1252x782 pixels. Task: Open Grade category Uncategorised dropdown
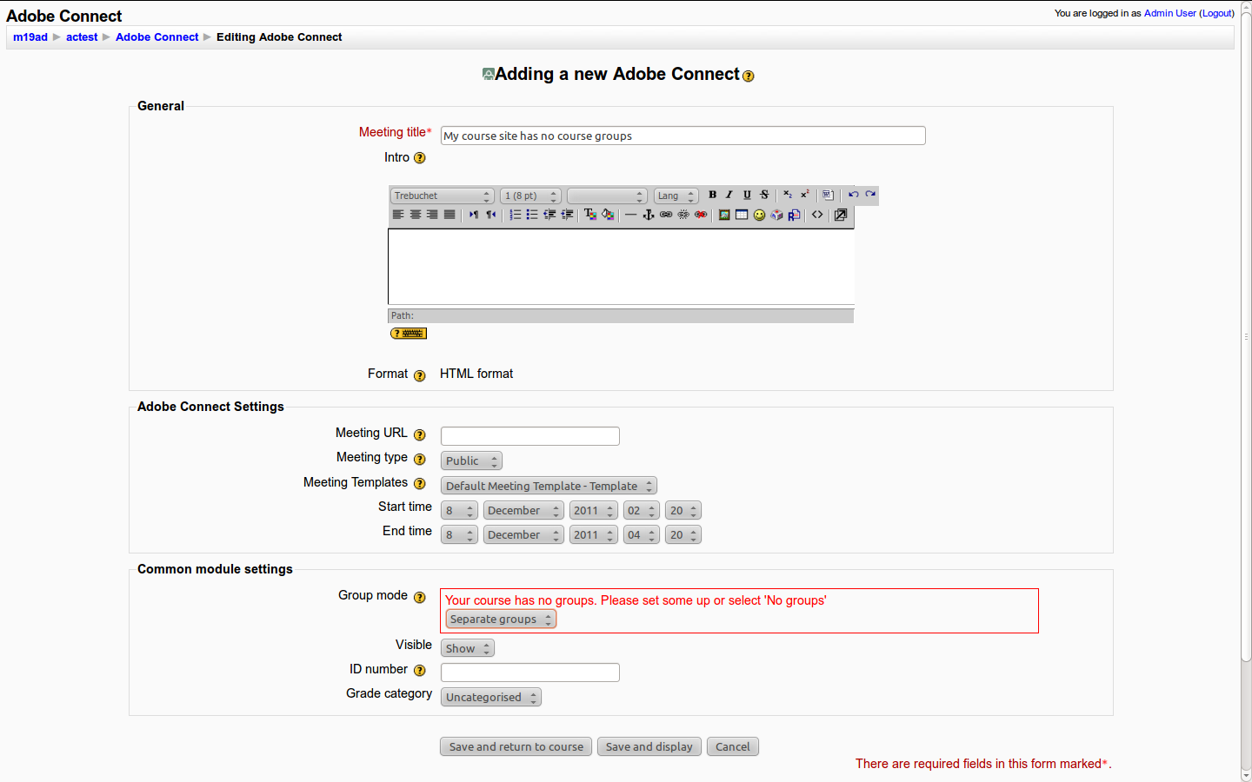click(491, 697)
